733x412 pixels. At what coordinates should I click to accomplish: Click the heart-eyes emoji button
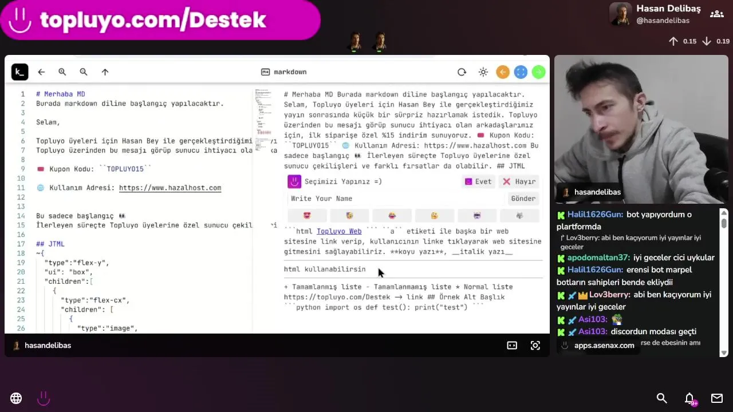[x=307, y=216]
